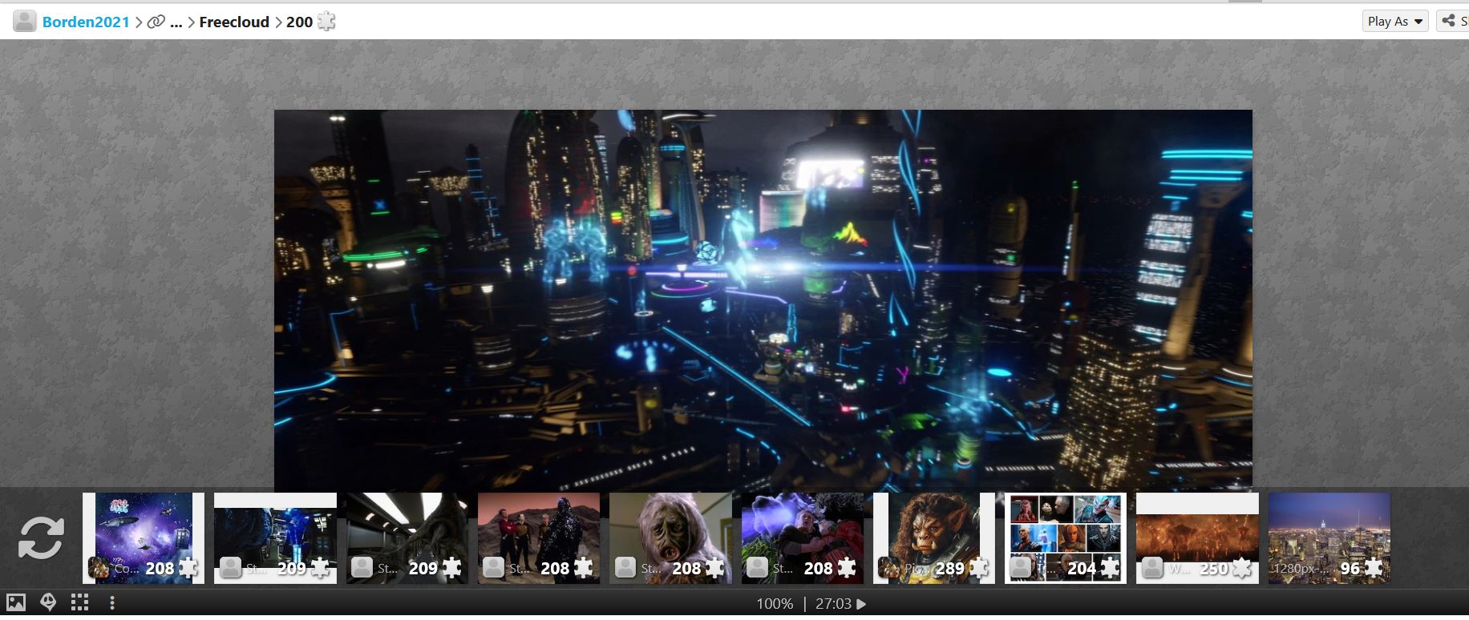Click the share icon at top right
The width and height of the screenshot is (1469, 620).
[1450, 21]
